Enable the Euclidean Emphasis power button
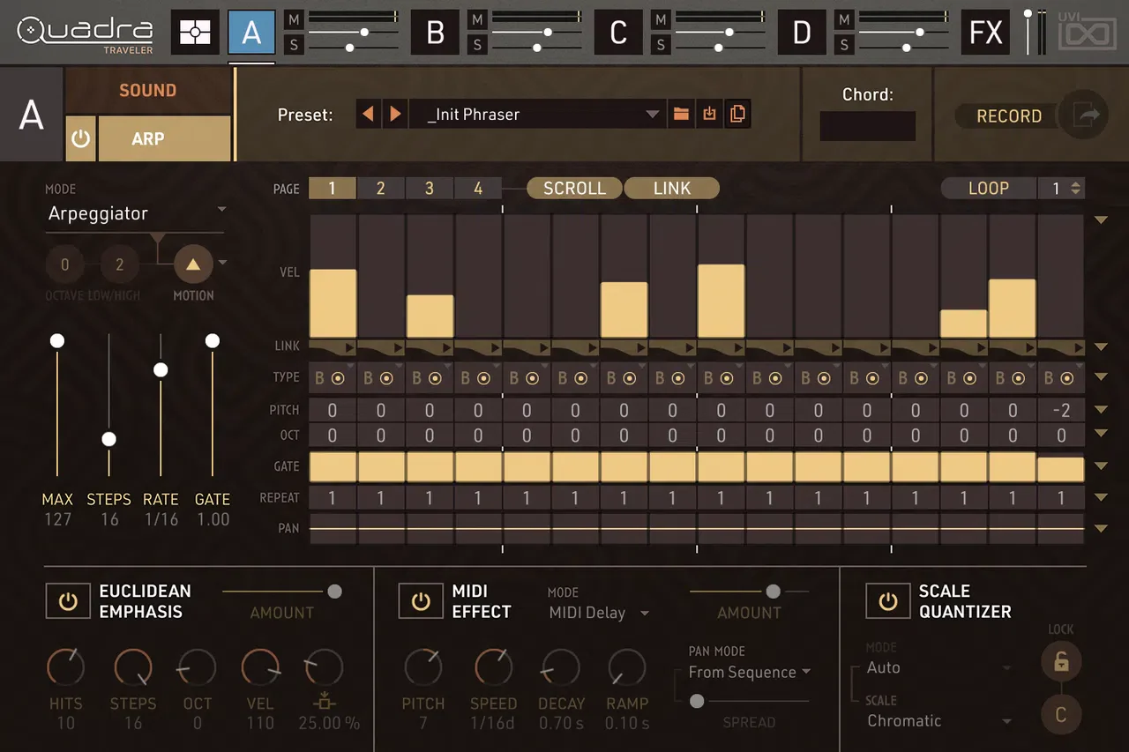 click(68, 602)
